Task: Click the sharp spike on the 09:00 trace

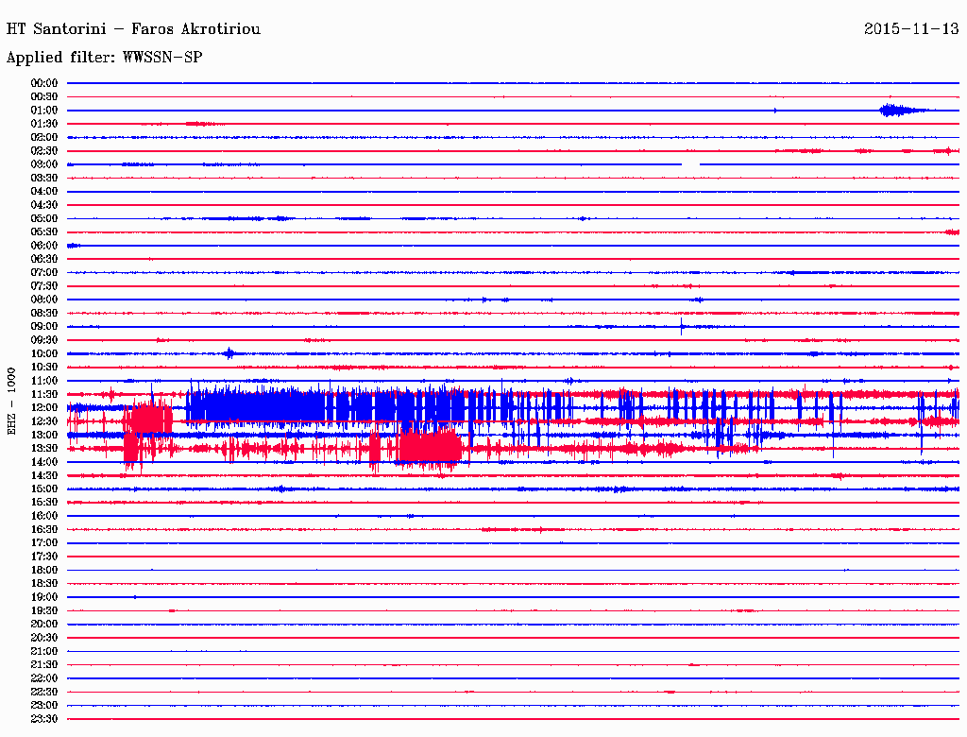Action: [x=682, y=327]
